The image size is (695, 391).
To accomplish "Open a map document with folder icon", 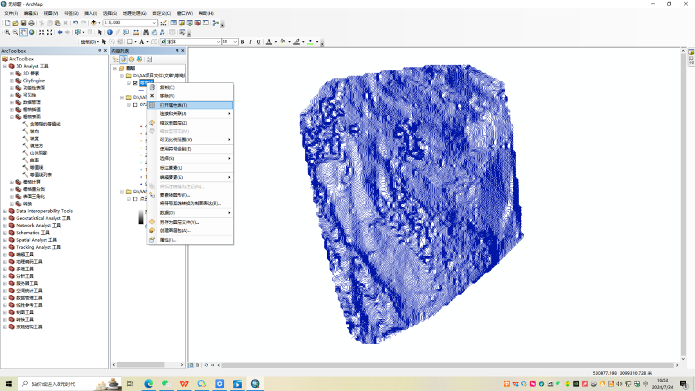I will (x=15, y=23).
